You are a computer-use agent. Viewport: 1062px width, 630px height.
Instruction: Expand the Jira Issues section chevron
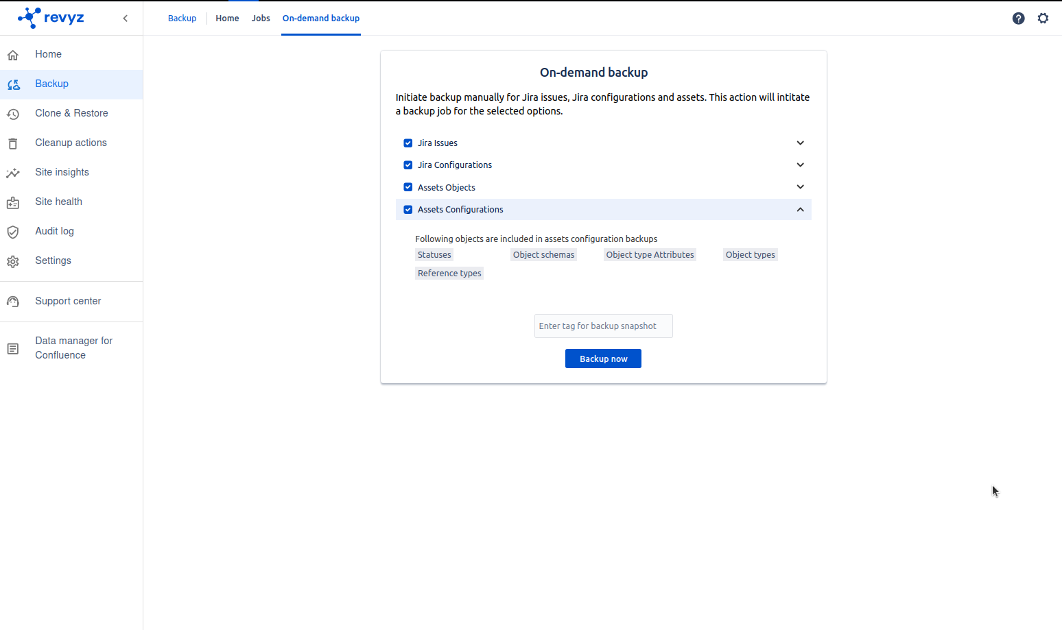tap(800, 143)
